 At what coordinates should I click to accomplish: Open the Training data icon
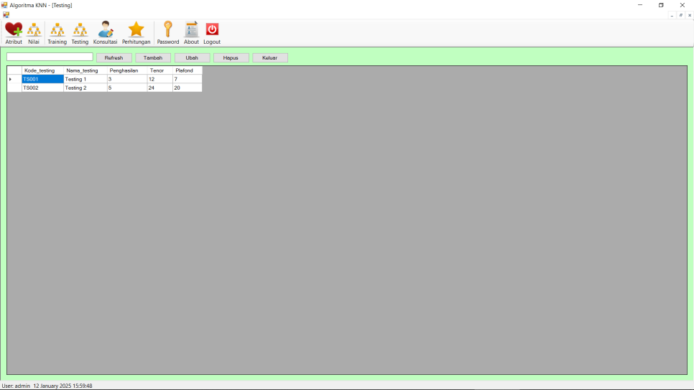click(57, 30)
